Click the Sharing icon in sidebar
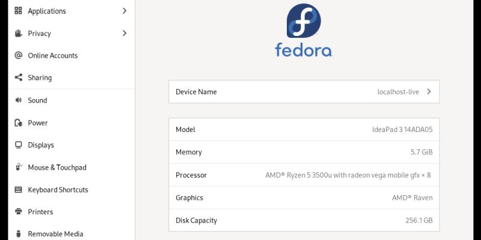The height and width of the screenshot is (240, 481). coord(18,77)
